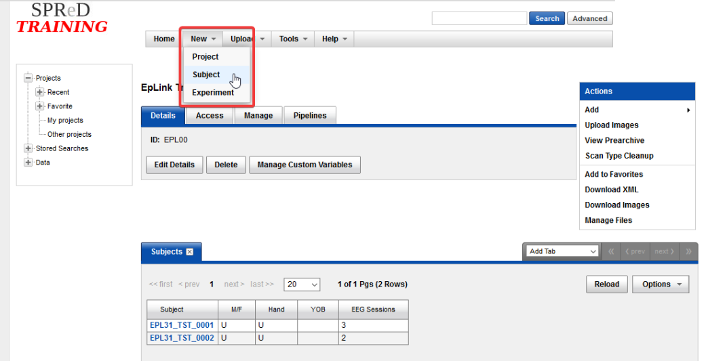Screen dimensions: 706x361
Task: Choose Experiment in the New menu
Action: click(212, 93)
